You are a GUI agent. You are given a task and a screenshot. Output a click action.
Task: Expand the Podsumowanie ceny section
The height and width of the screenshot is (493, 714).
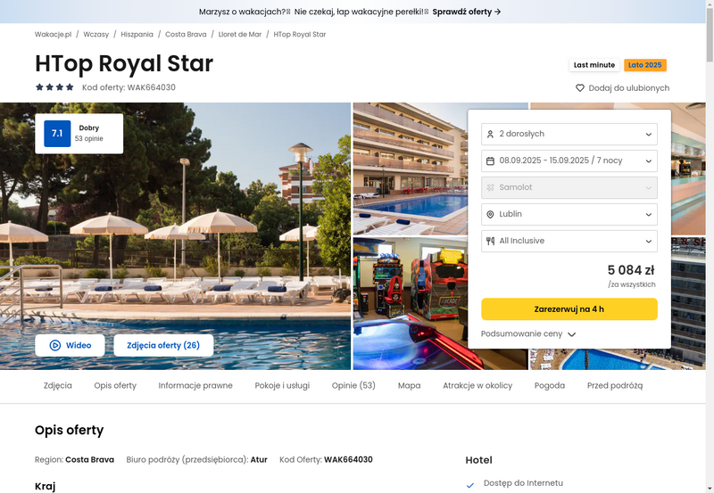click(528, 333)
